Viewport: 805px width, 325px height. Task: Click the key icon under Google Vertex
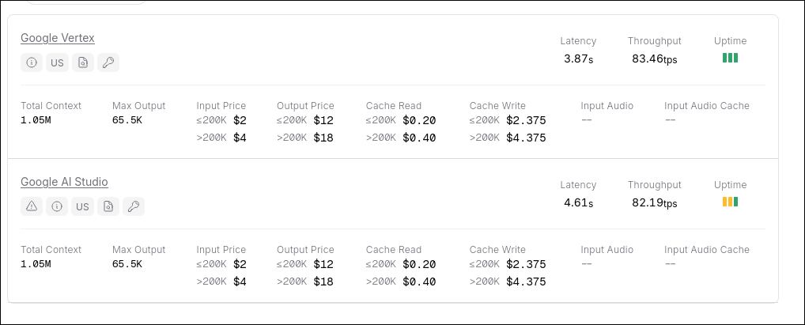[x=108, y=63]
